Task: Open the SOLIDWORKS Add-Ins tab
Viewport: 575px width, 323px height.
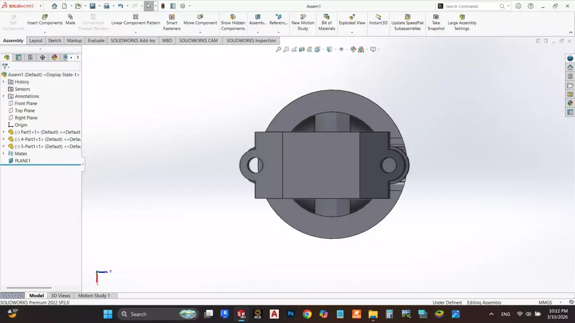Action: pos(133,41)
